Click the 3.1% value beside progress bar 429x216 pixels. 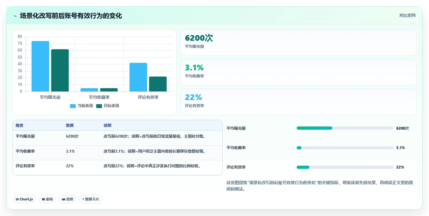[x=400, y=148]
